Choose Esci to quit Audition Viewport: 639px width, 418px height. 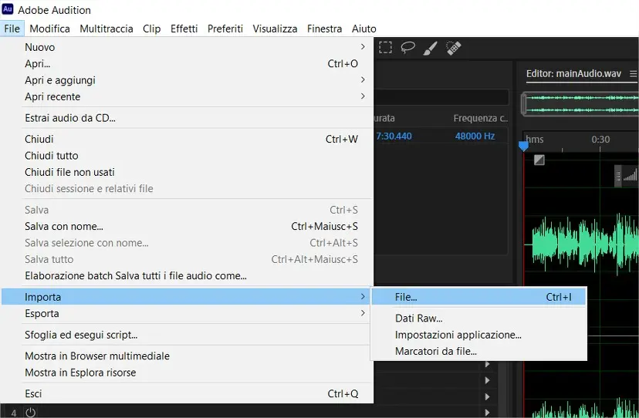[x=187, y=393]
